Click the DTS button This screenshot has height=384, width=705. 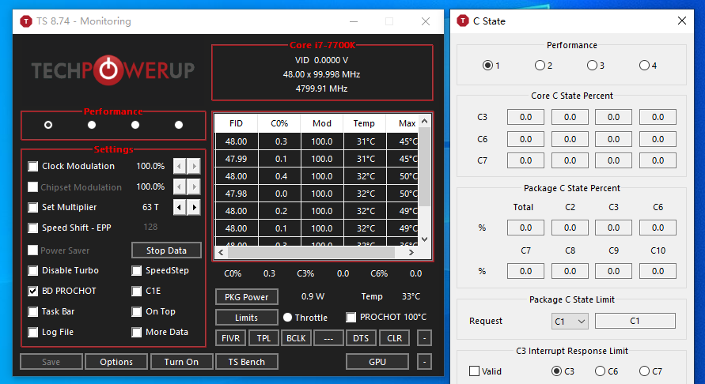361,338
